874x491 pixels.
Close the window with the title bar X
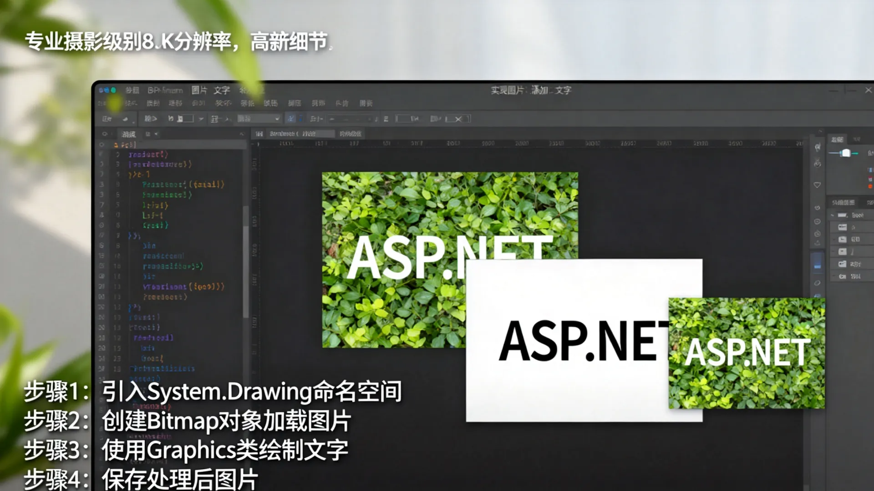[868, 90]
